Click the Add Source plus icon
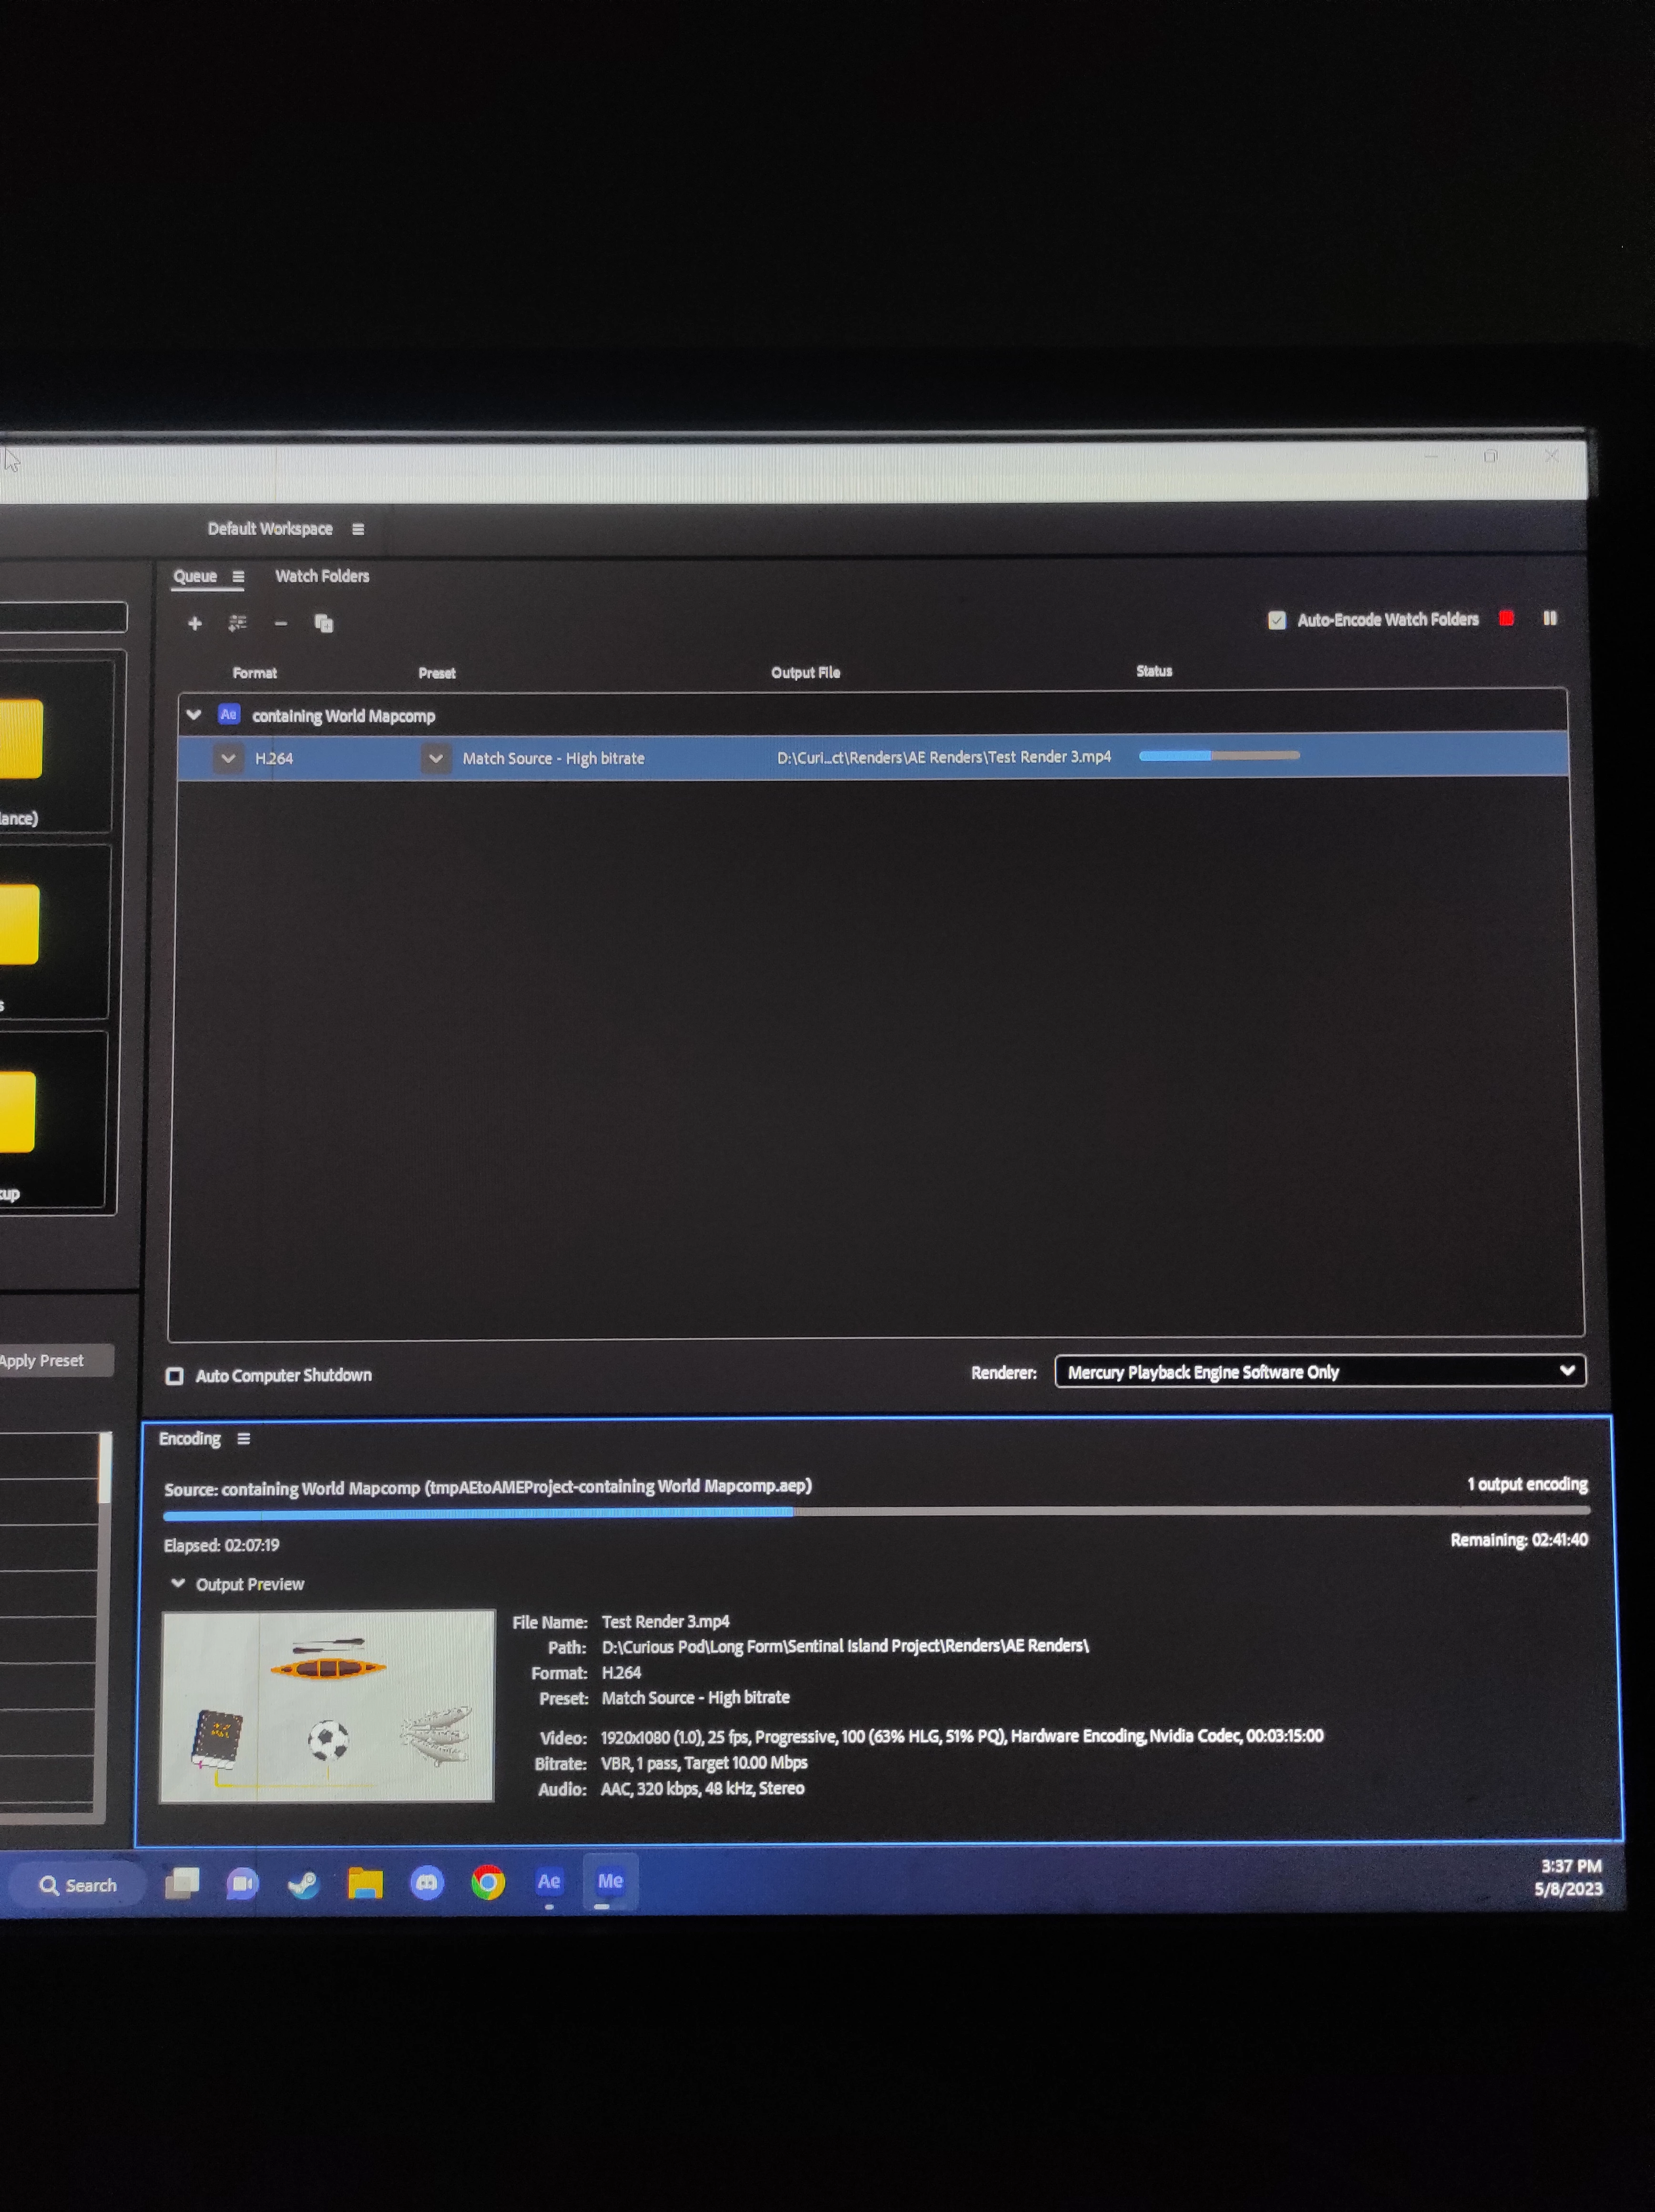The image size is (1655, 2212). click(195, 623)
